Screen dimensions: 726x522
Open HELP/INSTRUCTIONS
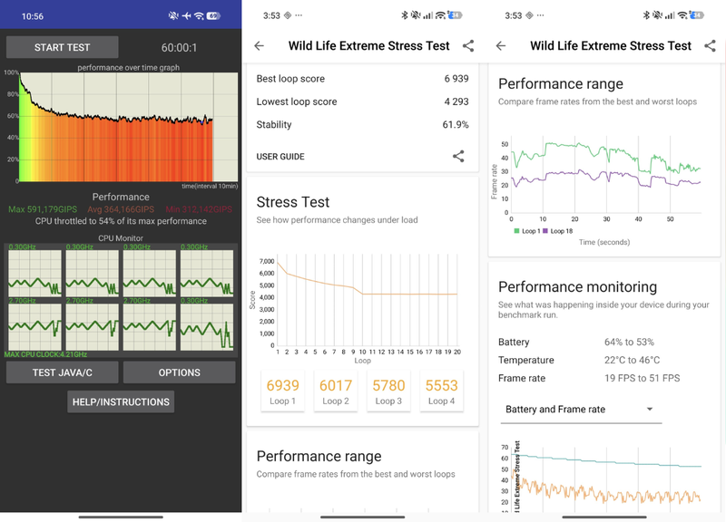click(x=121, y=401)
